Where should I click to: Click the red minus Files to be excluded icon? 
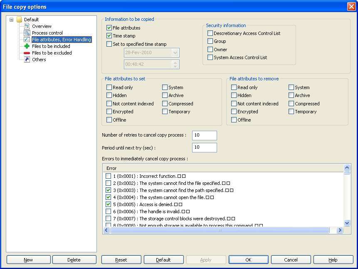click(x=27, y=53)
